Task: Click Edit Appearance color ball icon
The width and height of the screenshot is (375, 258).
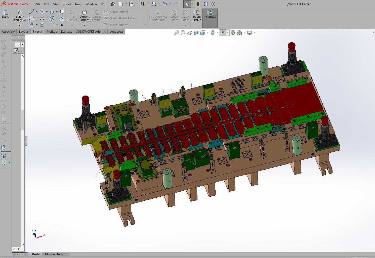Action: click(x=233, y=33)
